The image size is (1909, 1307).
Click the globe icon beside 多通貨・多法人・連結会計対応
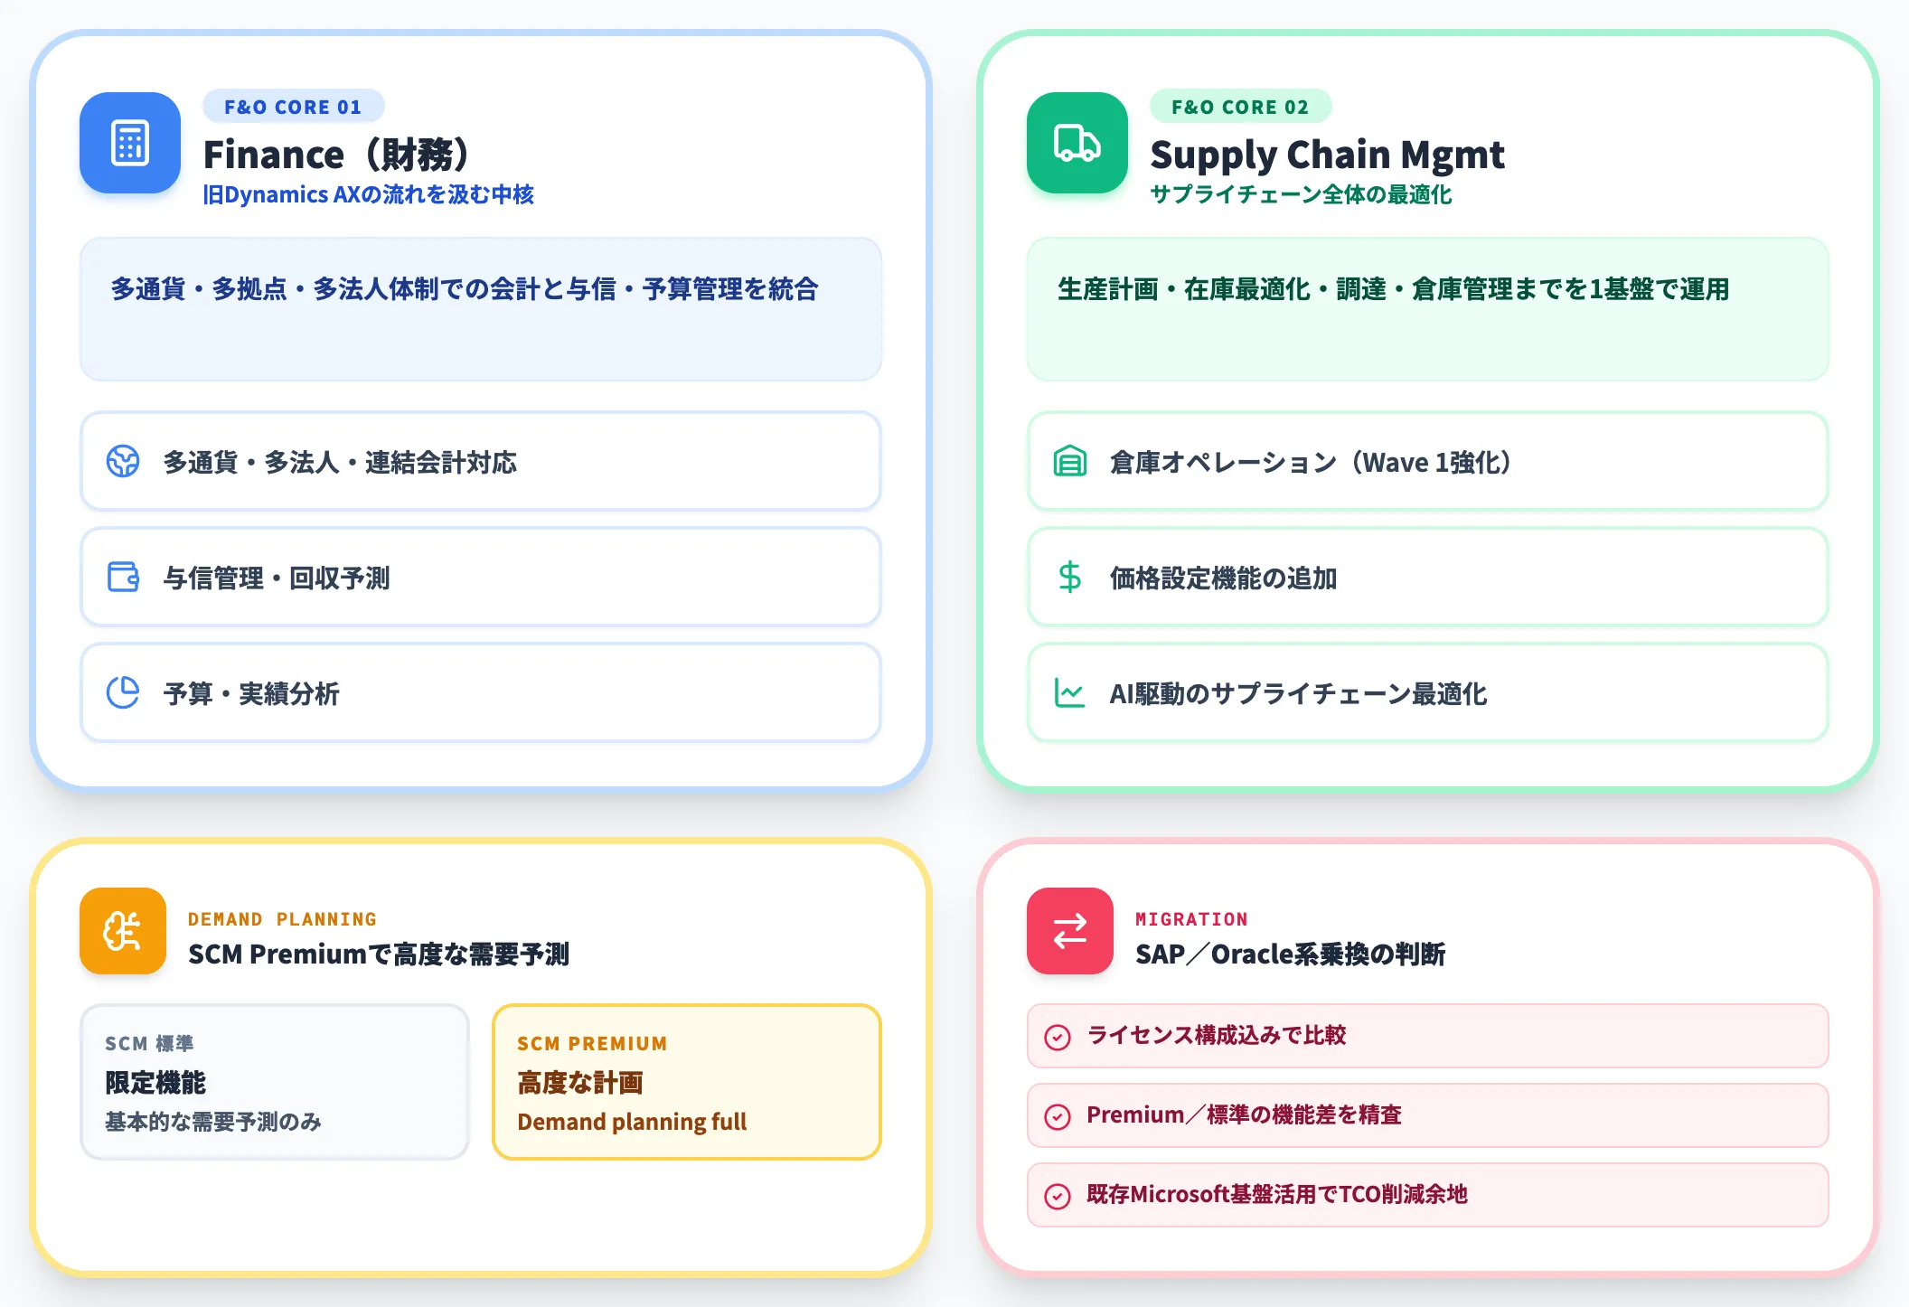point(123,461)
